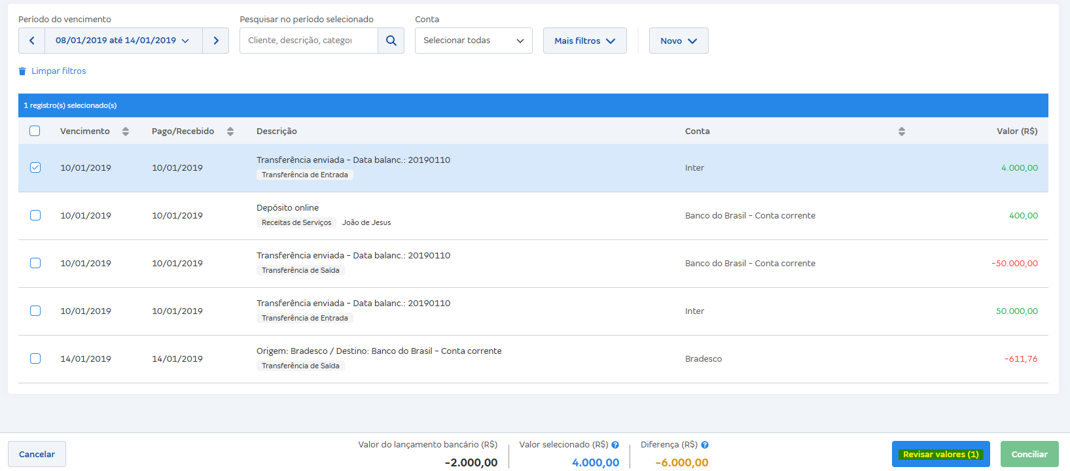Image resolution: width=1070 pixels, height=471 pixels.
Task: Open help icon for Valor selecionado
Action: [615, 445]
